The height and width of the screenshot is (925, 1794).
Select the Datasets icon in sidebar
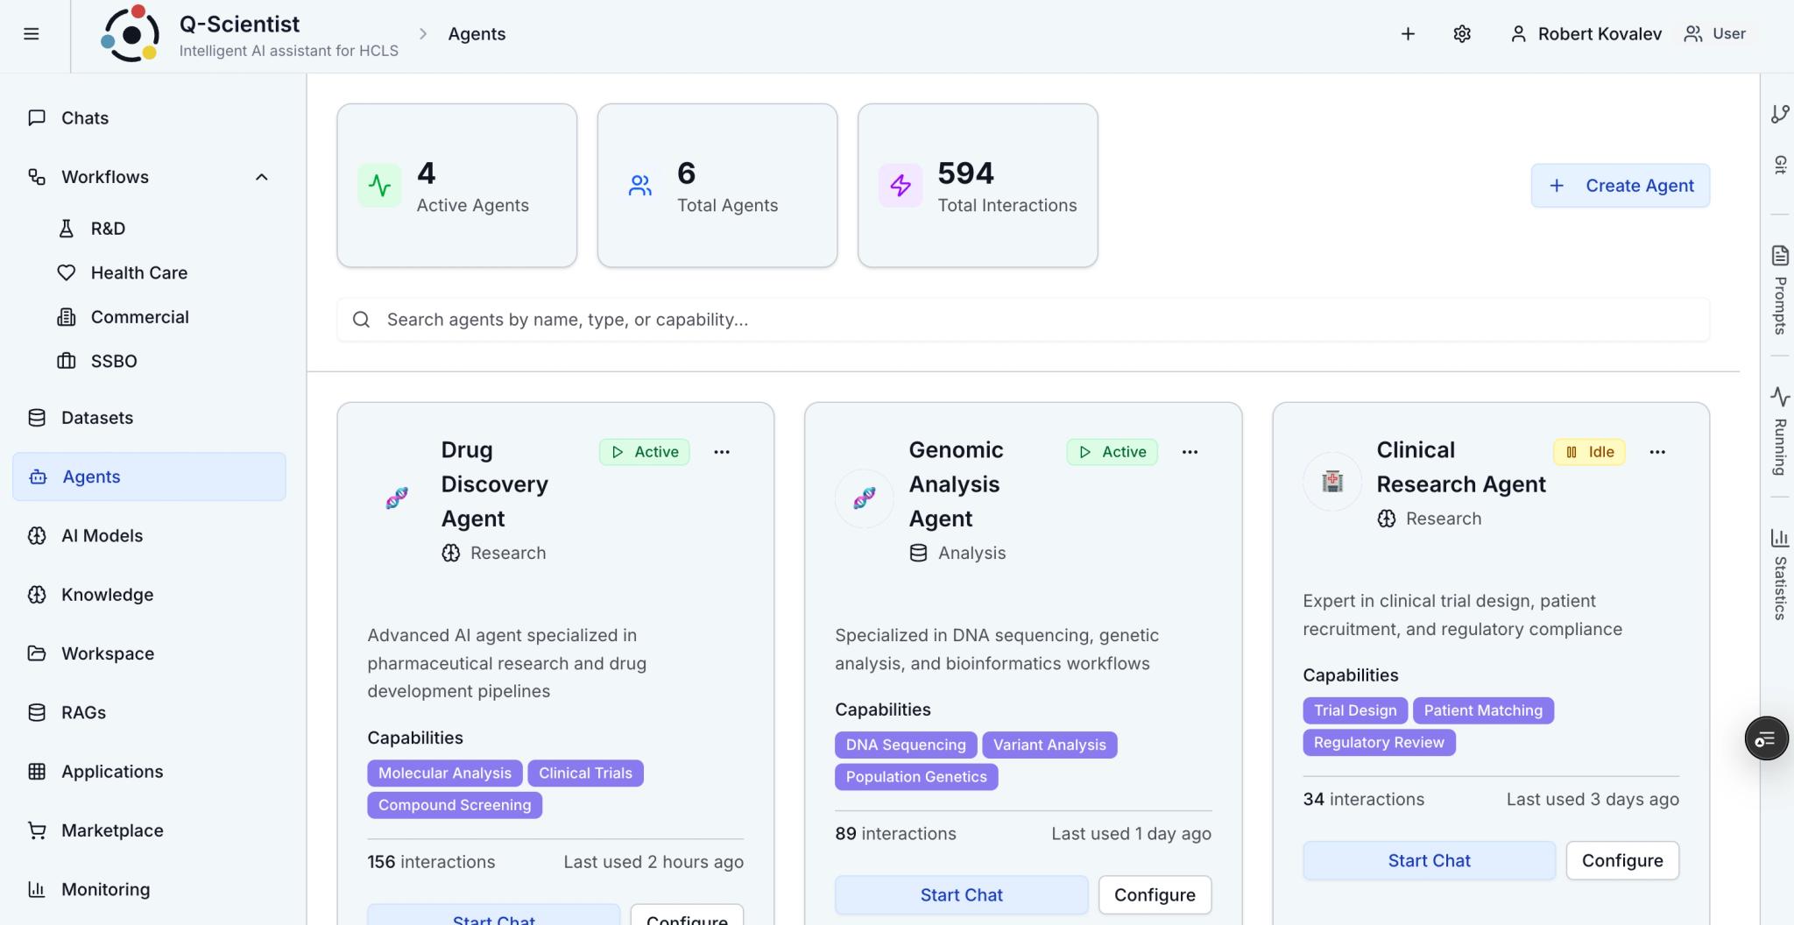(x=36, y=418)
